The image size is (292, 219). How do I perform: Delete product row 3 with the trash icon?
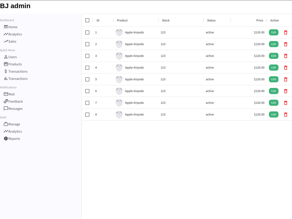coord(286,56)
